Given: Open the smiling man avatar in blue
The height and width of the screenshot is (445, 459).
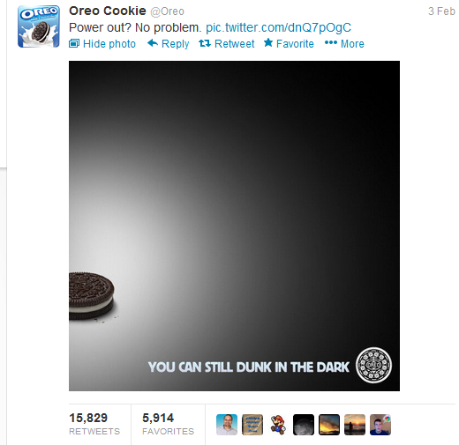Looking at the screenshot, I should pyautogui.click(x=227, y=425).
